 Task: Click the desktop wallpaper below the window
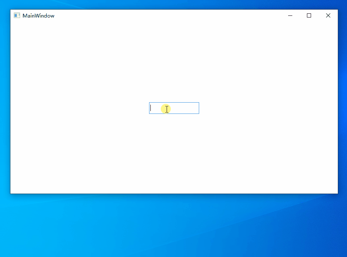(174, 225)
